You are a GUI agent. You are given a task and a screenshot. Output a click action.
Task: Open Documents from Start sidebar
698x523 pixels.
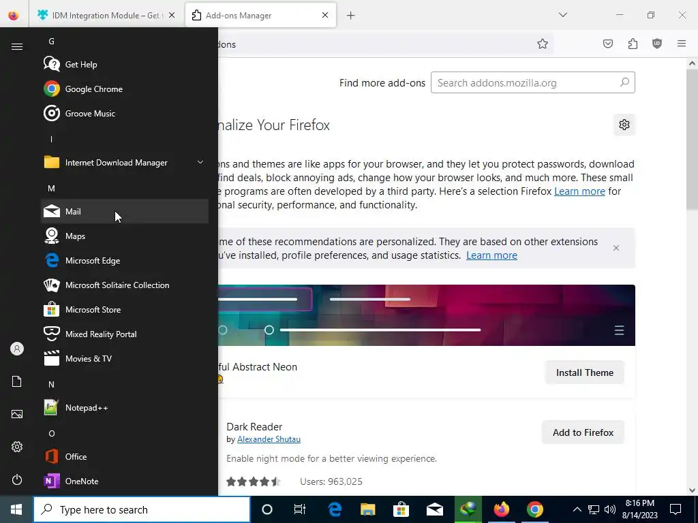click(17, 381)
